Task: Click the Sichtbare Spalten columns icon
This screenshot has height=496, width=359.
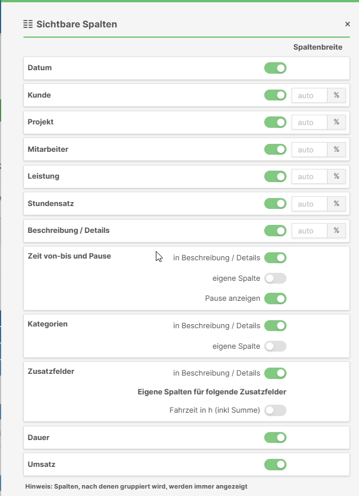Action: tap(28, 24)
